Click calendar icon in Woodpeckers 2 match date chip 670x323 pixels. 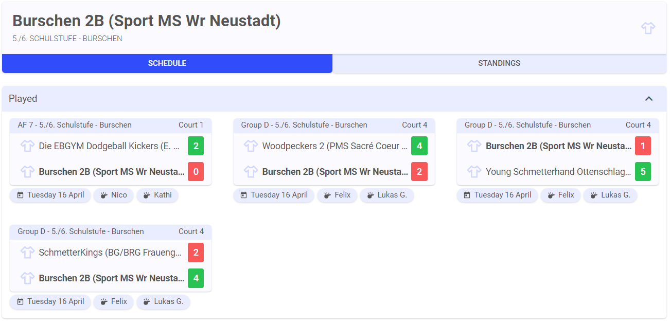click(244, 195)
